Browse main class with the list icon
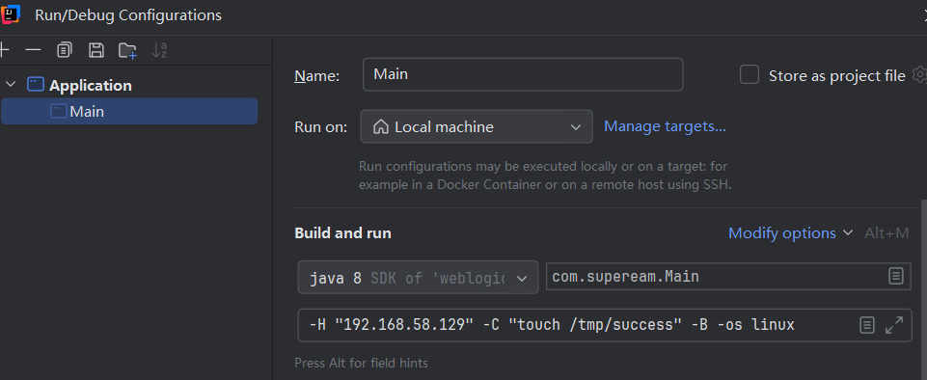 click(x=896, y=276)
